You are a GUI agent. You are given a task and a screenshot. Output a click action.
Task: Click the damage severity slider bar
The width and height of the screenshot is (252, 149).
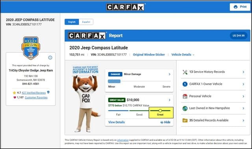pos(139,81)
